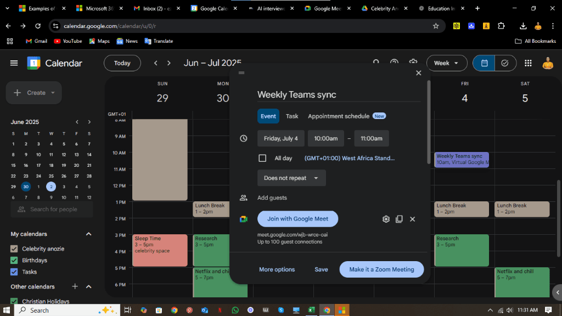Open the Does not repeat dropdown
Image resolution: width=562 pixels, height=316 pixels.
click(291, 178)
